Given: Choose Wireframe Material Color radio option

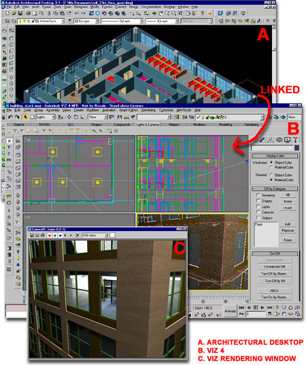Looking at the screenshot, I should [271, 167].
